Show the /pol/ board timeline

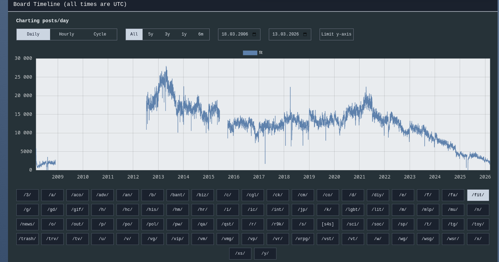[153, 224]
